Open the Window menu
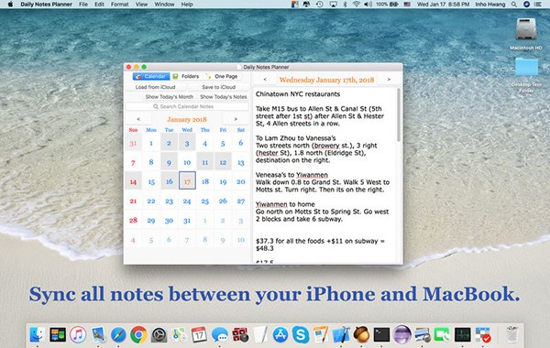The height and width of the screenshot is (348, 550). 164,5
